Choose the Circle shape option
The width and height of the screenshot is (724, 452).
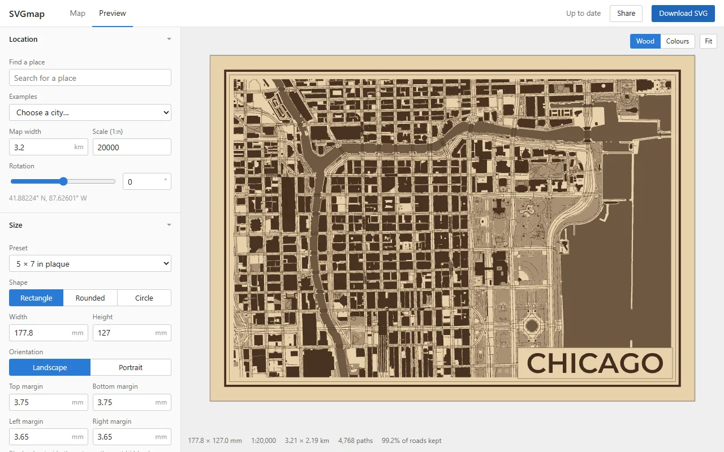click(144, 298)
